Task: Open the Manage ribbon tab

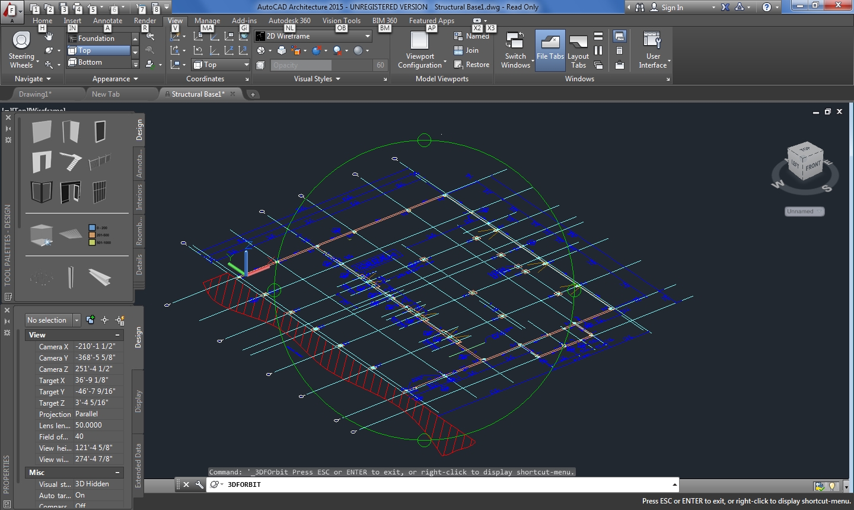Action: point(207,20)
